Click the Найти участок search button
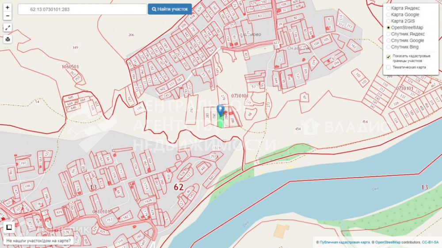The width and height of the screenshot is (442, 248). click(x=170, y=9)
